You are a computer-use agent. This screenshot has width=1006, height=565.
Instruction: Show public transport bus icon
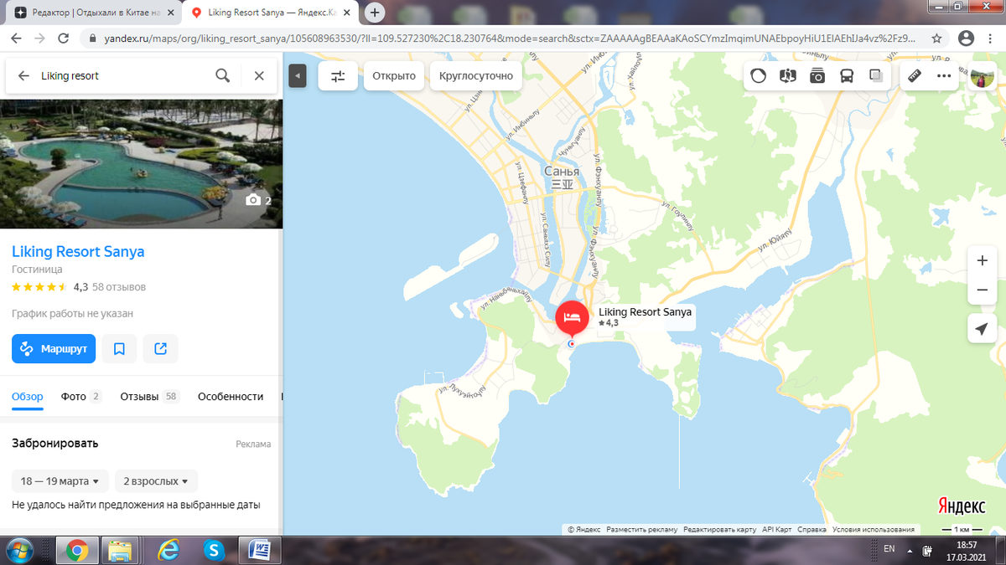(x=847, y=75)
